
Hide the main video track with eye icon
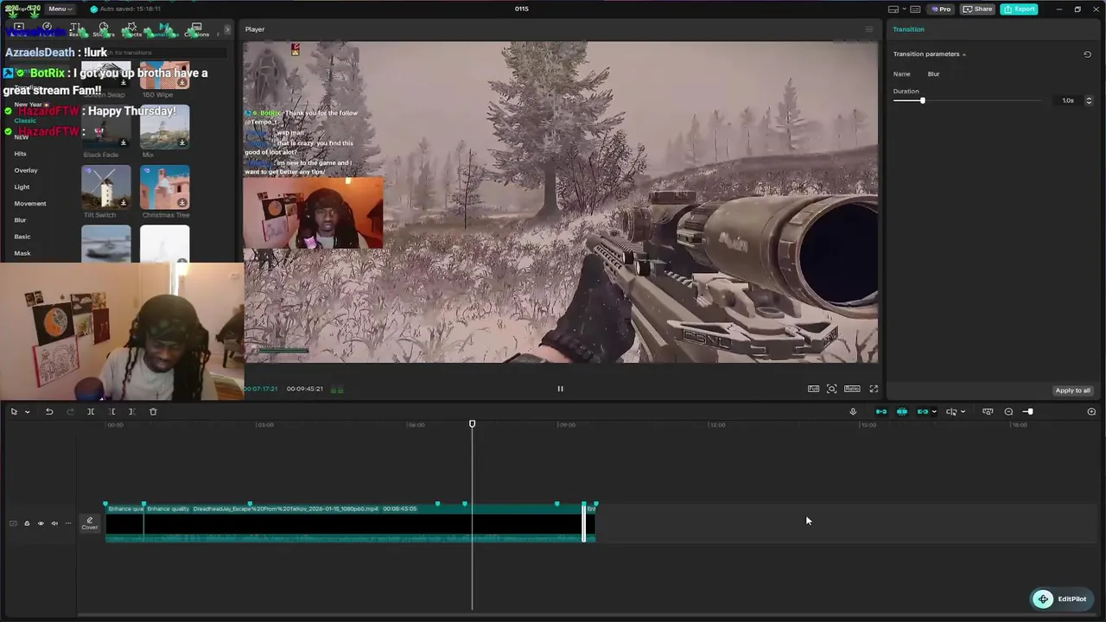(x=41, y=524)
